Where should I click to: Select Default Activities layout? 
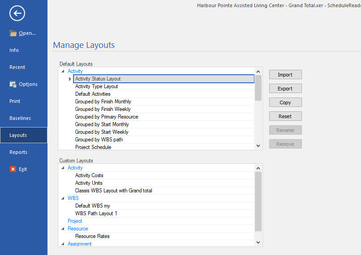click(x=163, y=94)
